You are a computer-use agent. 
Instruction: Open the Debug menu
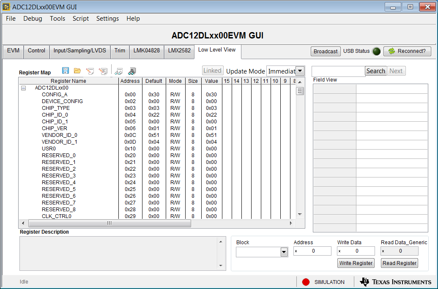(33, 19)
